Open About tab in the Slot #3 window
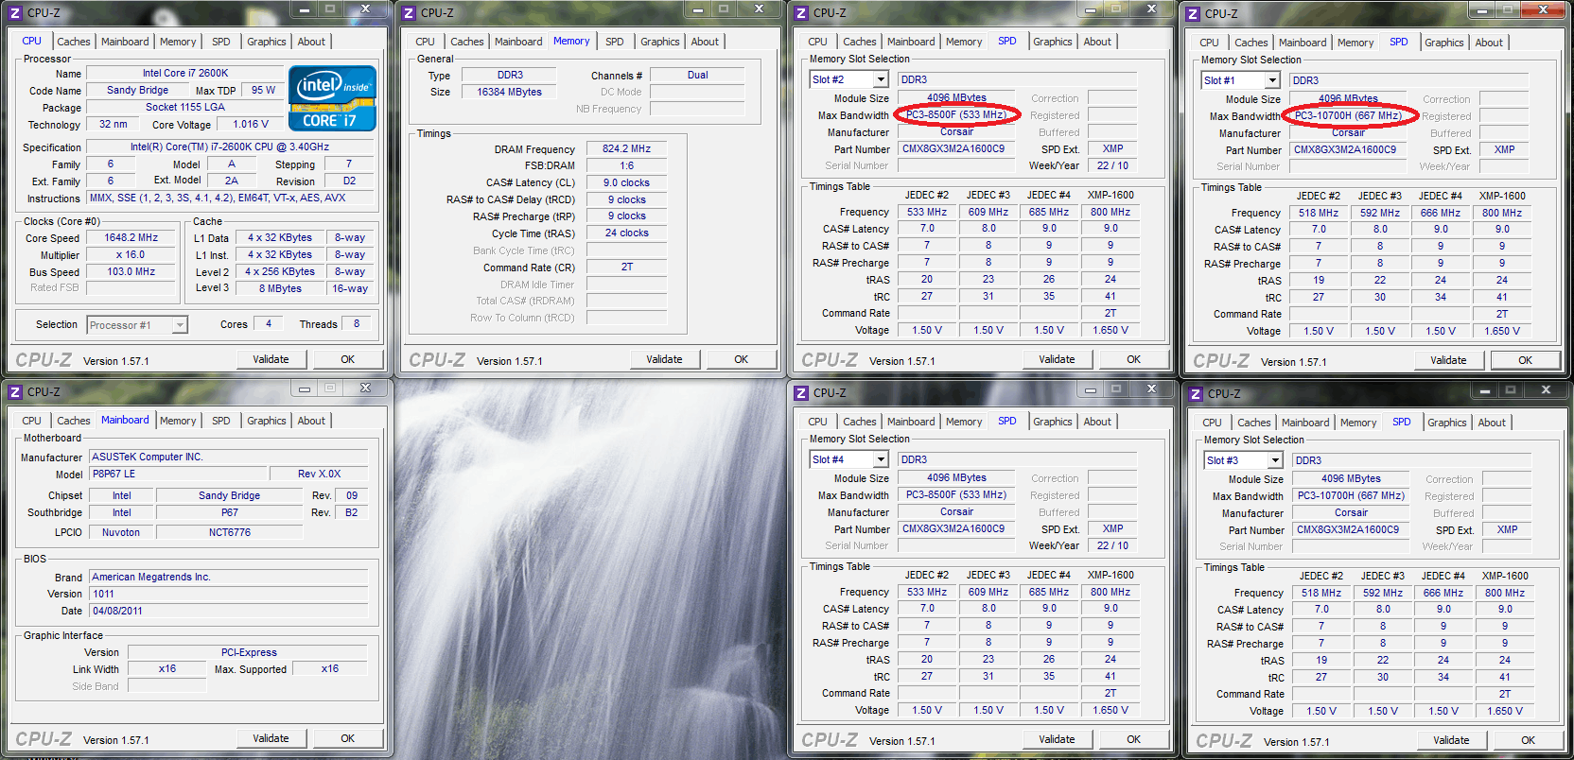 tap(1492, 423)
